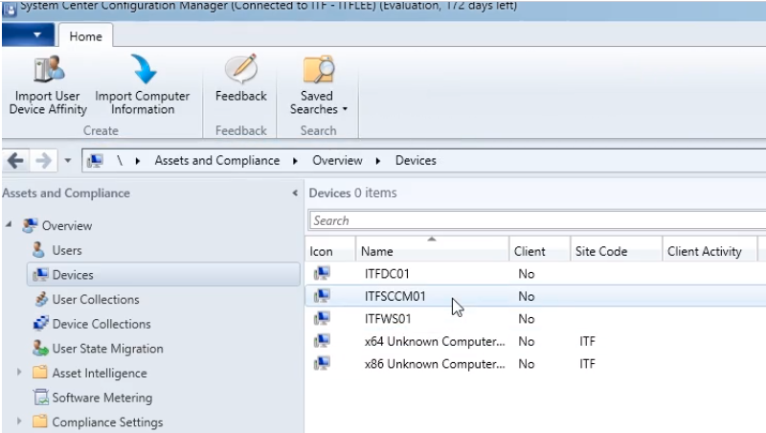766x433 pixels.
Task: Click the Import User Device Affinity icon
Action: (x=47, y=68)
